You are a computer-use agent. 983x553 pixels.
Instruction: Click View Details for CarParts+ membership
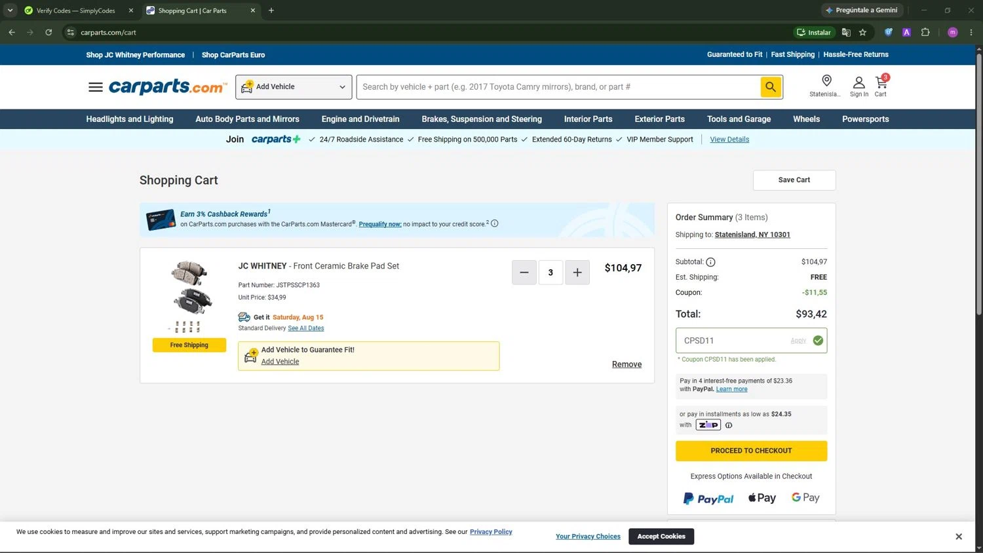(x=729, y=140)
